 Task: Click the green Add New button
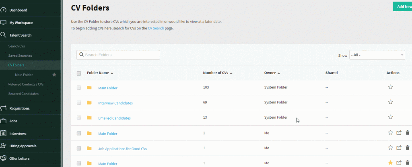point(402,6)
